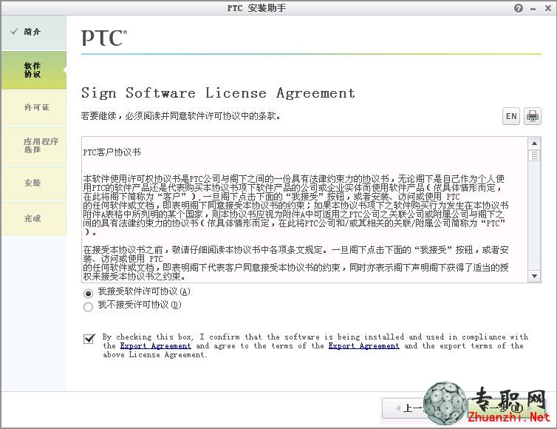Select 软件协议 step in sidebar
Viewport: 557px width, 429px height.
(33, 70)
